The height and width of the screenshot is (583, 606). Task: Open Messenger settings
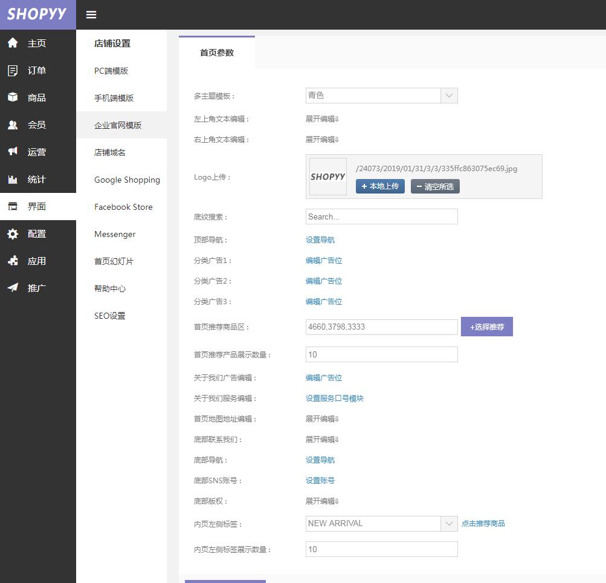(x=121, y=234)
